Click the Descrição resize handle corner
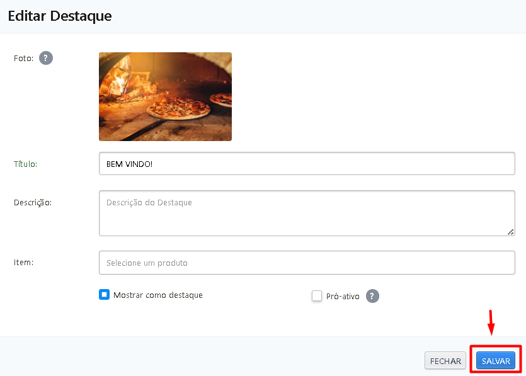The height and width of the screenshot is (376, 526). 510,232
